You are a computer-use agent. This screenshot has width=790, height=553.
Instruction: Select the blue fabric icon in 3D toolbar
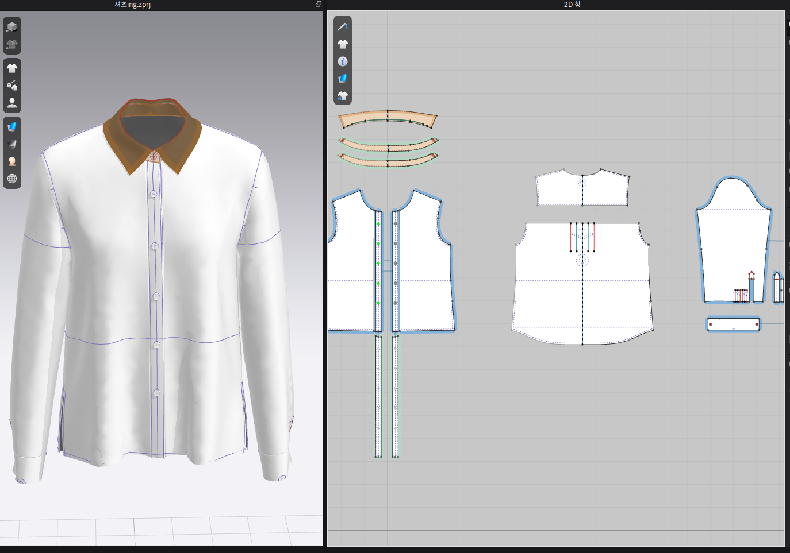coord(12,127)
